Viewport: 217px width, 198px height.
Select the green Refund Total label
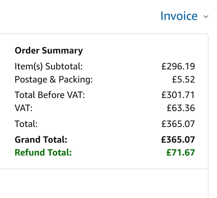tap(43, 152)
